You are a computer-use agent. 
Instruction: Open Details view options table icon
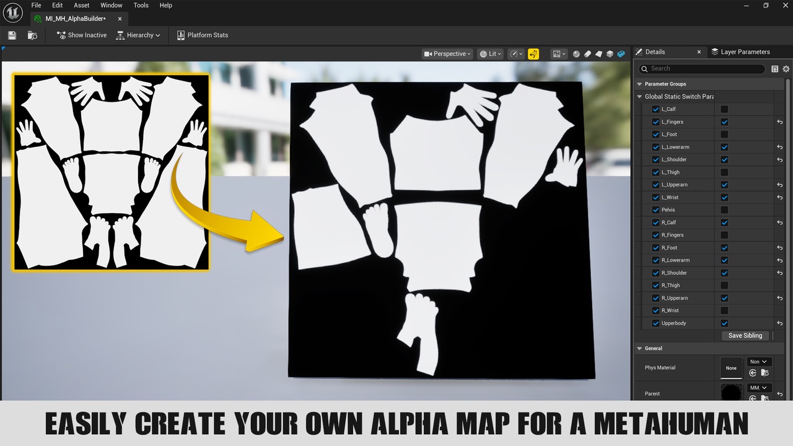774,69
